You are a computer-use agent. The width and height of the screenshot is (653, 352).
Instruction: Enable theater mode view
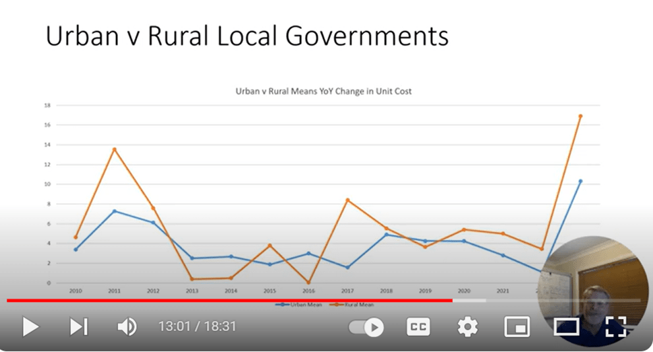(x=566, y=326)
